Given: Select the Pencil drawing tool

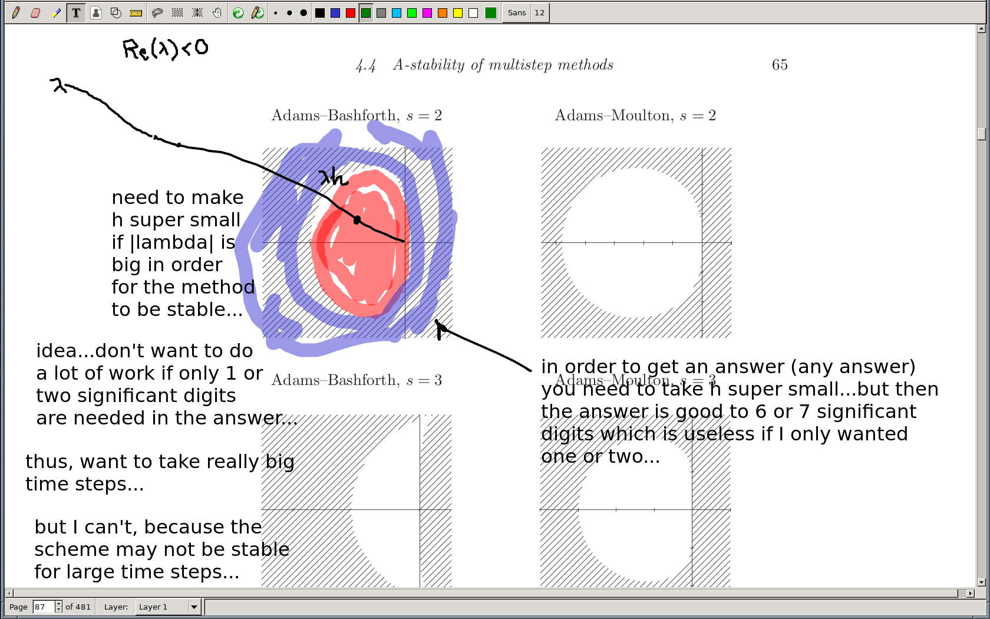Looking at the screenshot, I should (x=16, y=13).
